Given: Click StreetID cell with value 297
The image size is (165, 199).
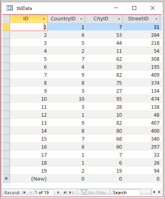Looking at the screenshot, I should [x=141, y=147].
